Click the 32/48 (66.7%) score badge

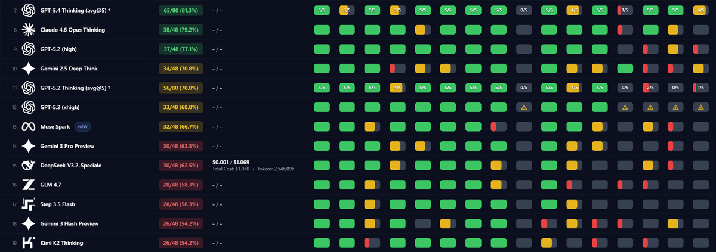[x=181, y=126]
